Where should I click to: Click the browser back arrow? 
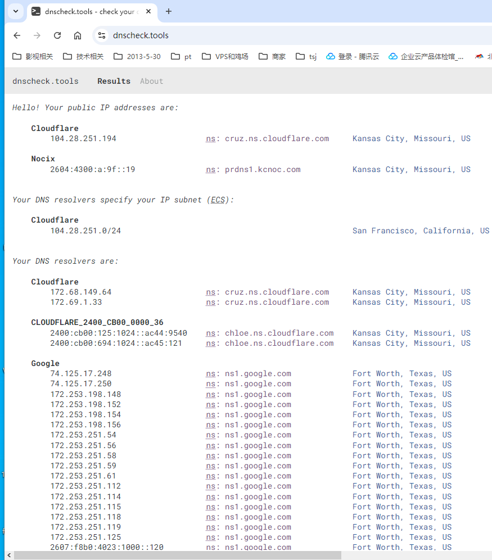[x=17, y=35]
